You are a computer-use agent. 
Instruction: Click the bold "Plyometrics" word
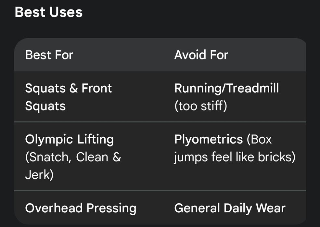208,140
